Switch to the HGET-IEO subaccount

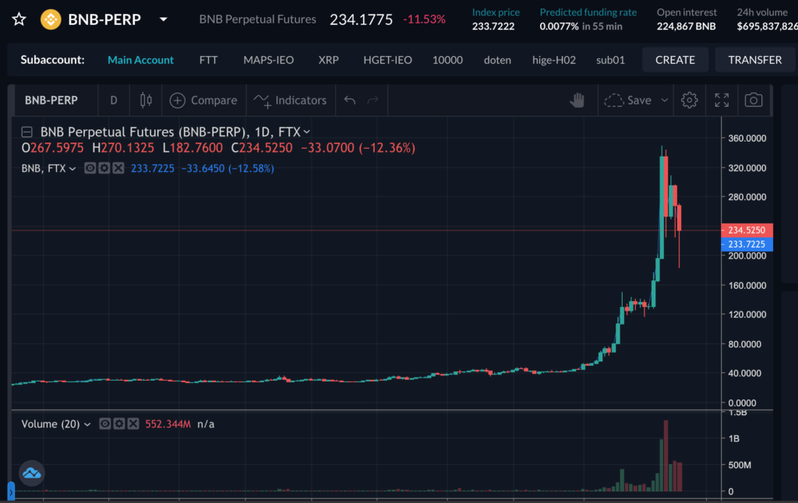click(x=387, y=60)
